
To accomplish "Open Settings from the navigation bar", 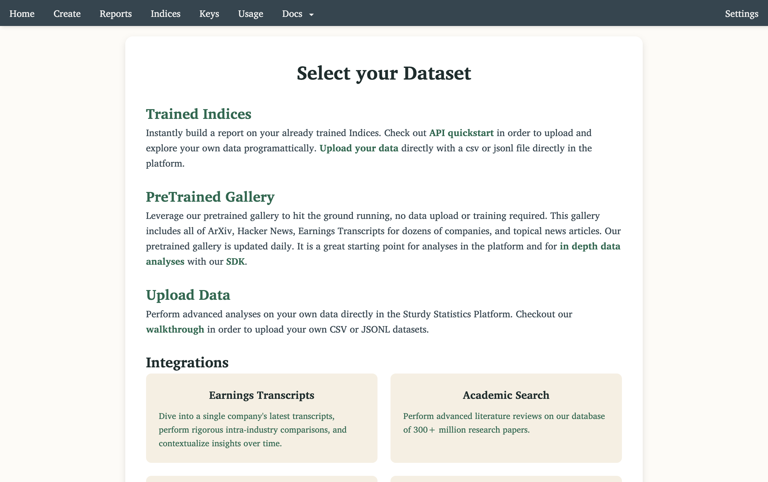I will coord(741,14).
